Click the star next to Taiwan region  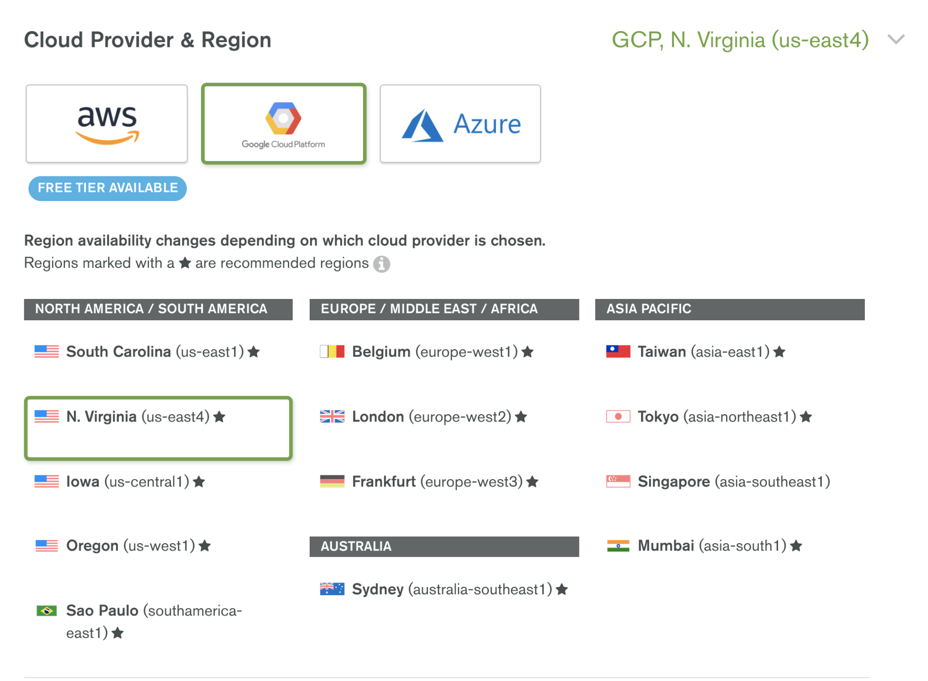click(779, 352)
